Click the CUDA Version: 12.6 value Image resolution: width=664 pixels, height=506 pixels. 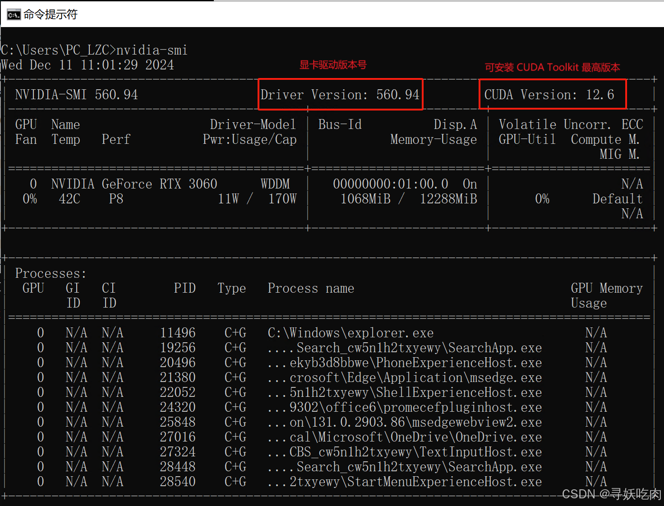(549, 95)
